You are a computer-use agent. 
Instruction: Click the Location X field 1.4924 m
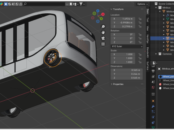123,19
